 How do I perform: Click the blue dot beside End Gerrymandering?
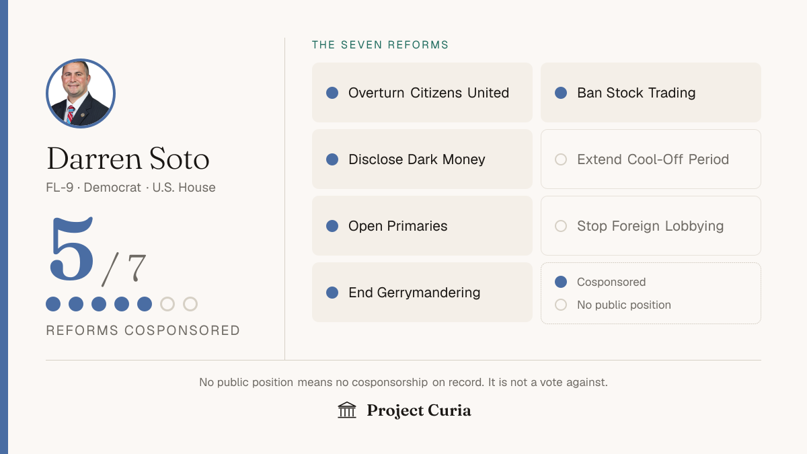pos(332,293)
